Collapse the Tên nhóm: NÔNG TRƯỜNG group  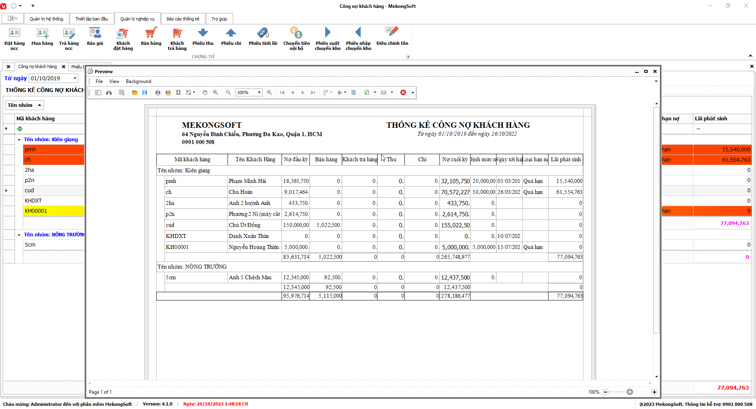[x=19, y=235]
